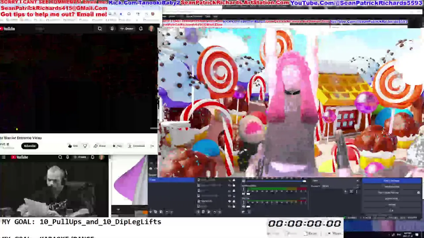Dislike the Warrior Entrance Video
The width and height of the screenshot is (424, 238).
(85, 146)
